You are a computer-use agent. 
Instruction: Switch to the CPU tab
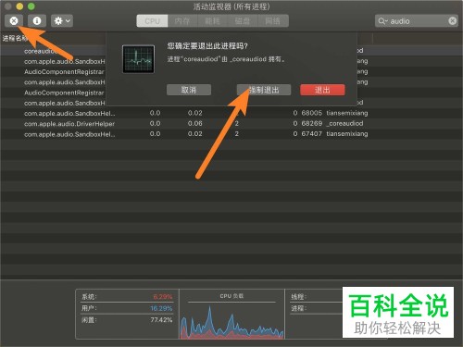click(x=152, y=21)
